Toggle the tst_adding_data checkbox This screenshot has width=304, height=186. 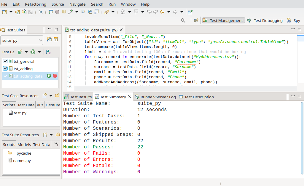pyautogui.click(x=5, y=76)
